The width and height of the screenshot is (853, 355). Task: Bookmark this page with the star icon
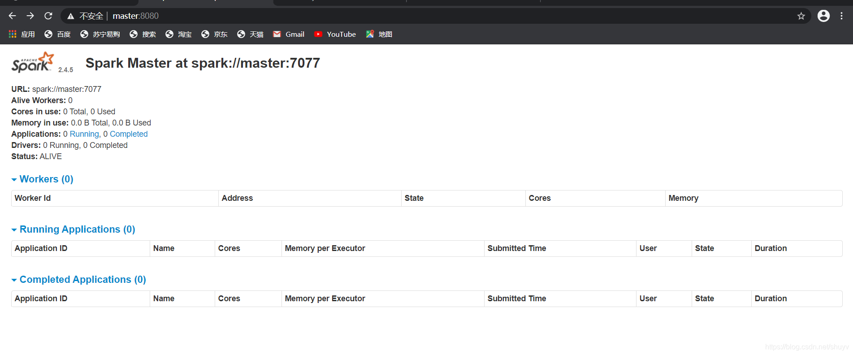click(x=801, y=16)
